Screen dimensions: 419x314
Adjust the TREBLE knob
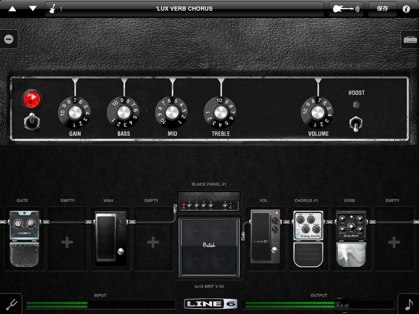tap(220, 112)
